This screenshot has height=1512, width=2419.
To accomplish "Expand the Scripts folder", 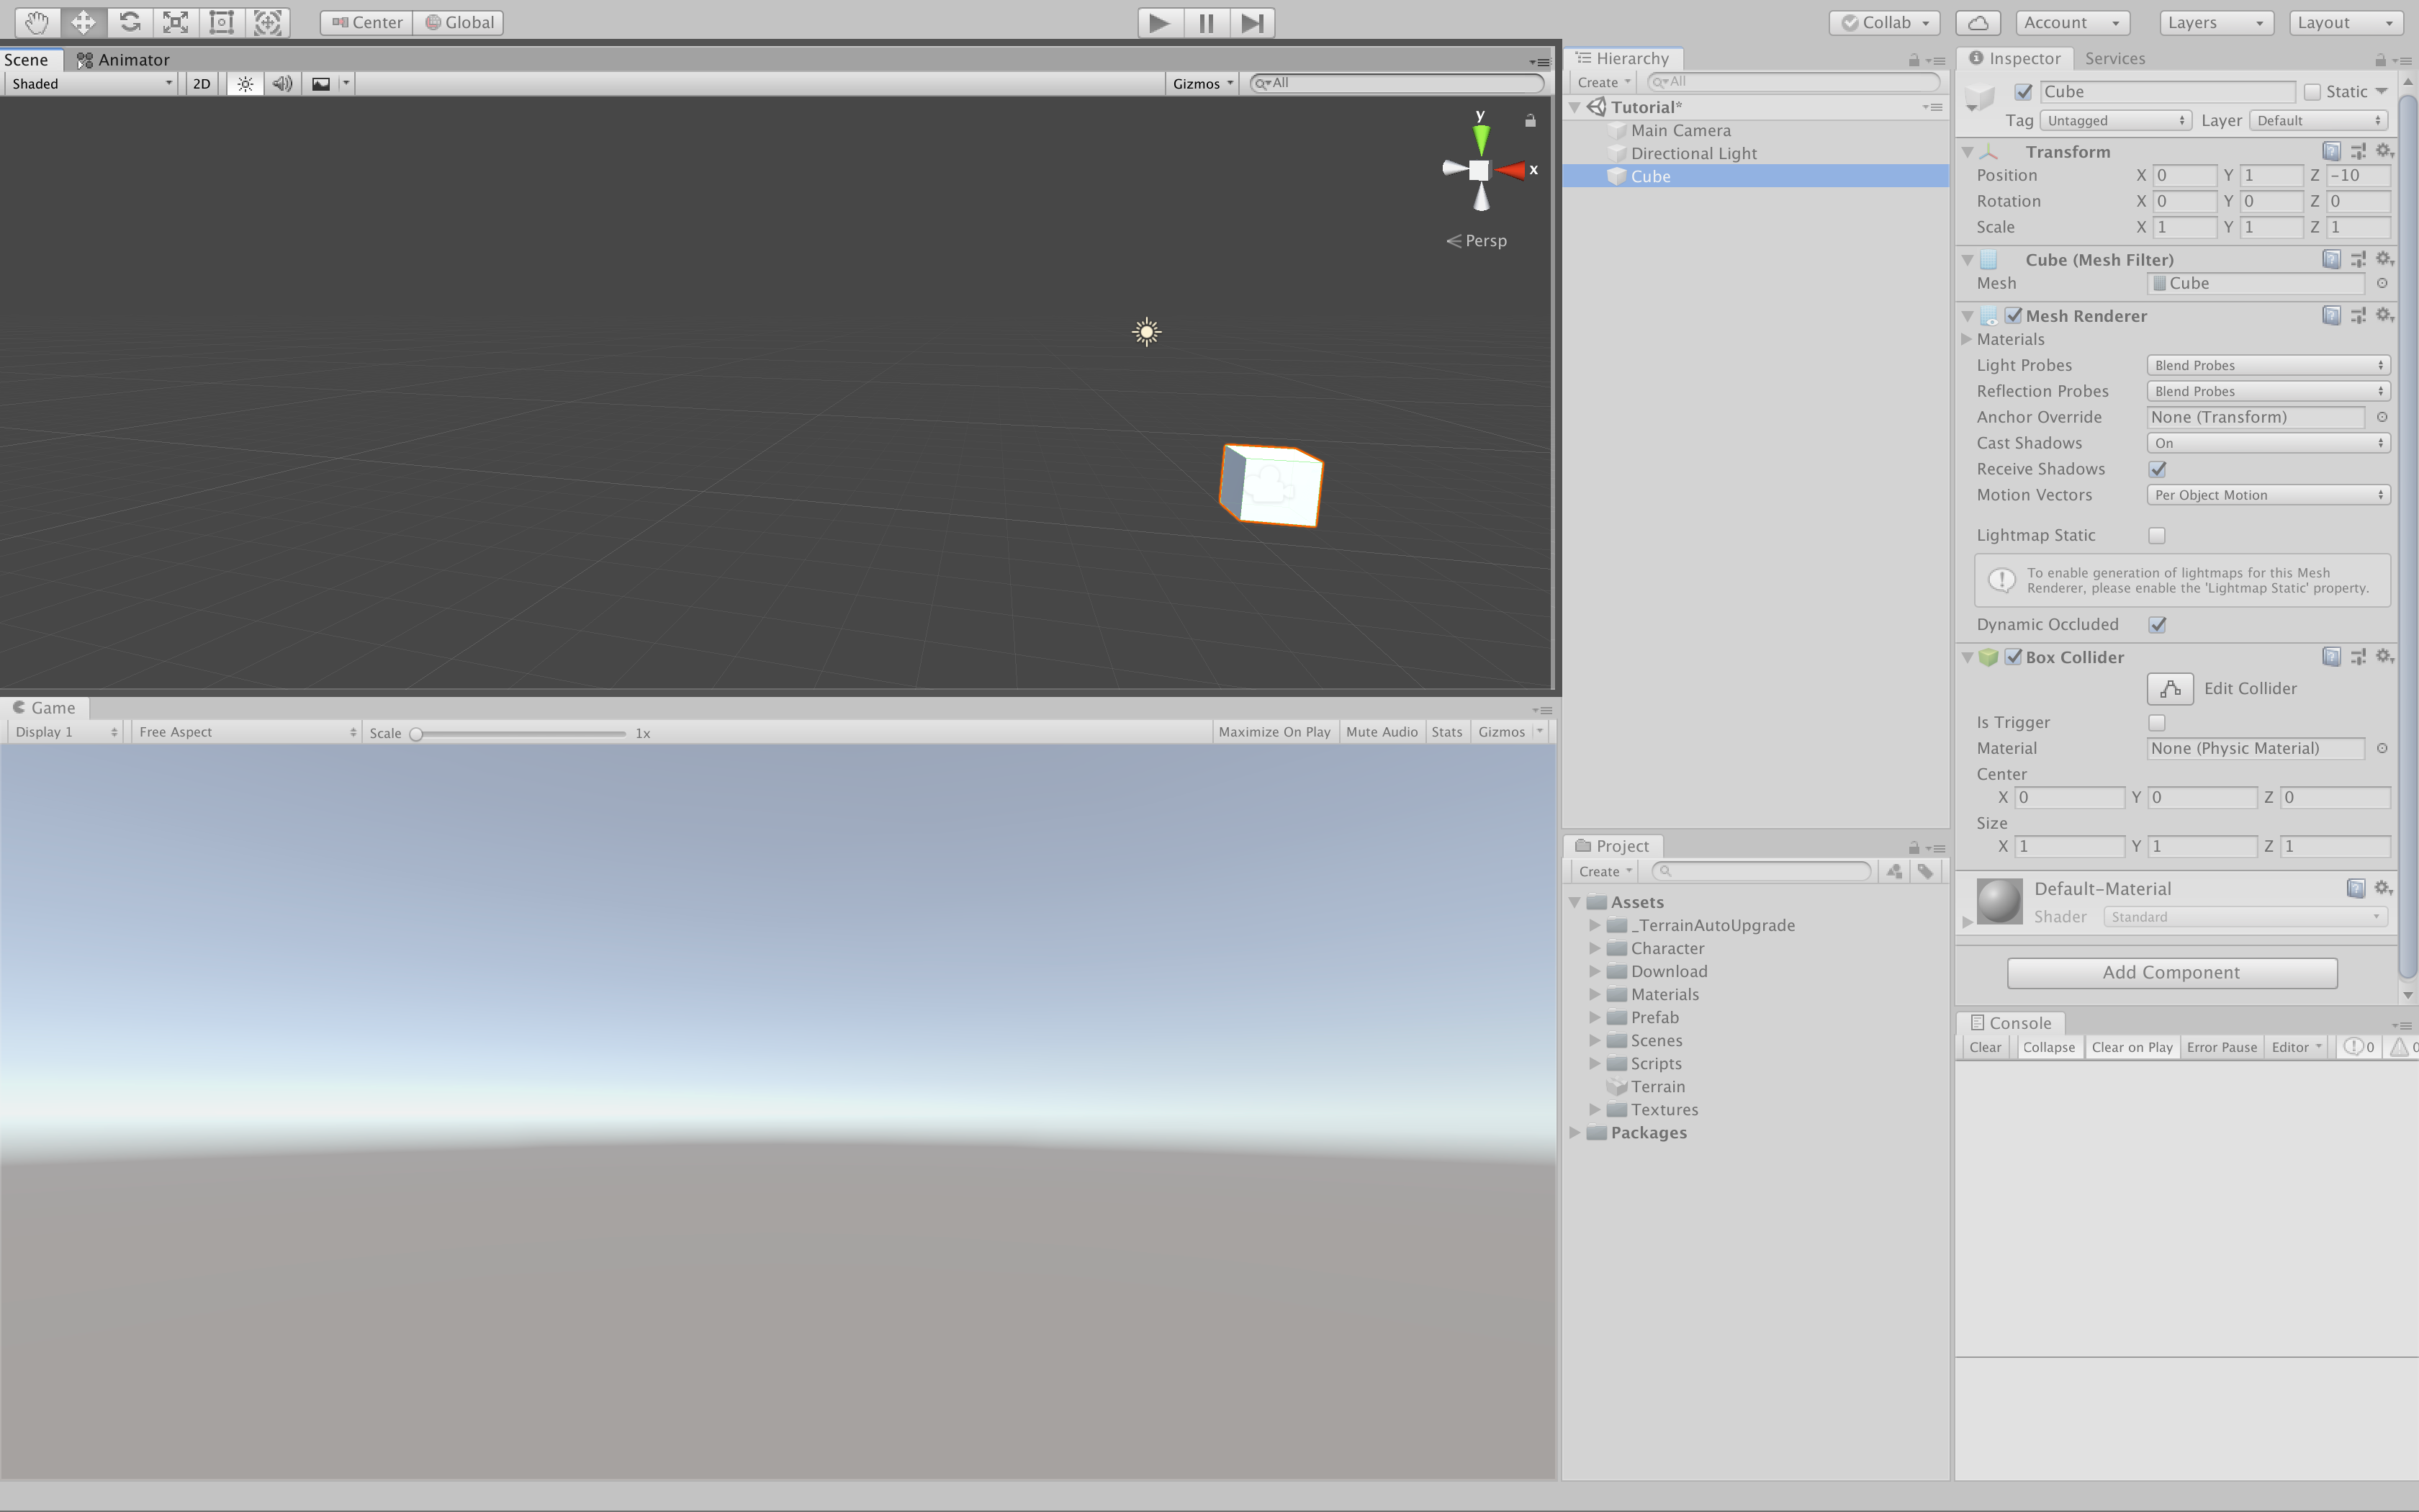I will tap(1595, 1063).
